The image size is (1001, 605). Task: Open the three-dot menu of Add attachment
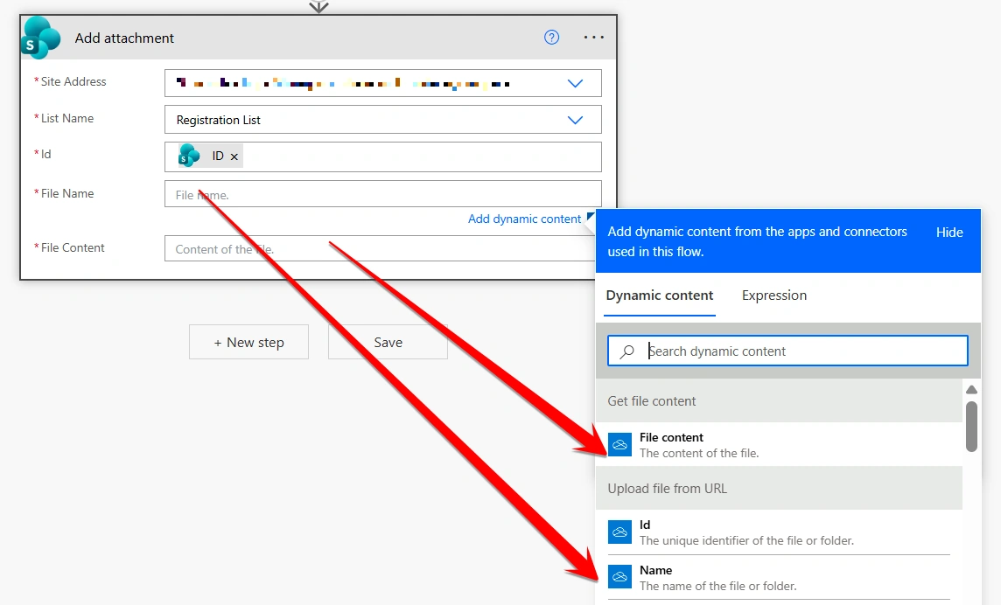coord(594,38)
